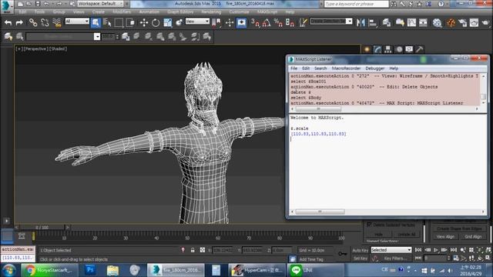Open LINE app from the taskbar
The width and height of the screenshot is (493, 277).
pyautogui.click(x=316, y=270)
